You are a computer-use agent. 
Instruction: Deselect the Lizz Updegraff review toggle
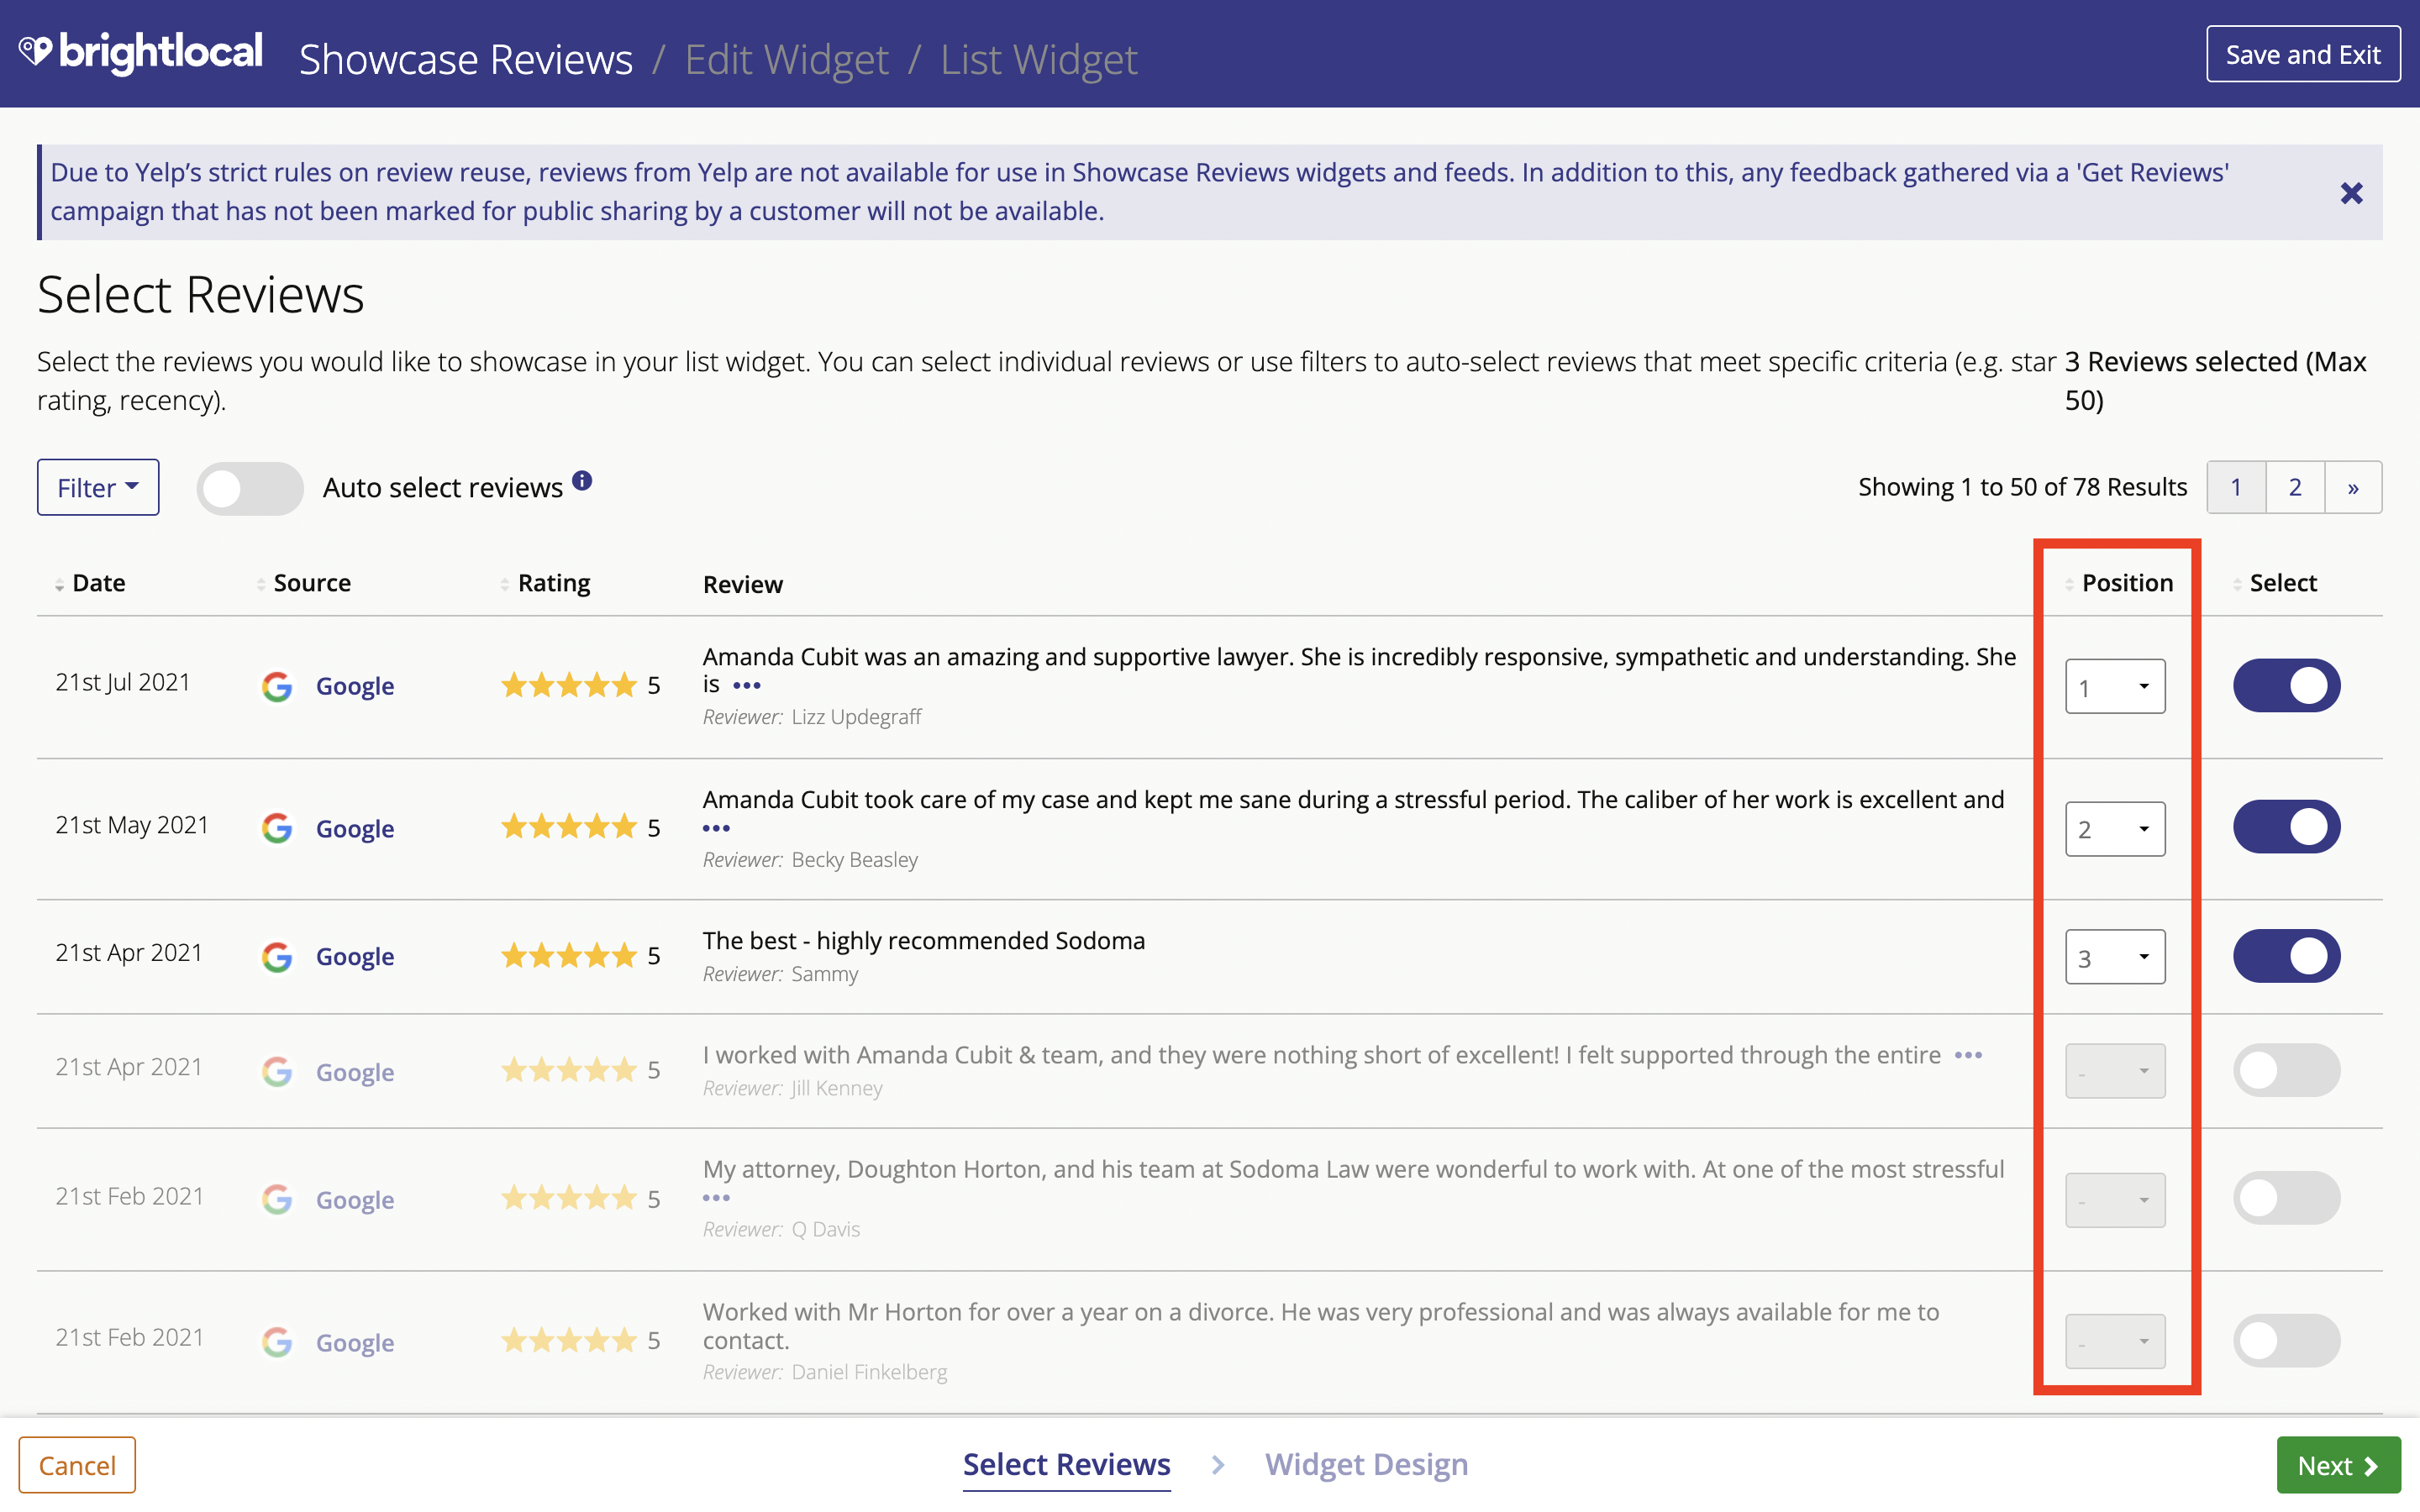pyautogui.click(x=2286, y=686)
